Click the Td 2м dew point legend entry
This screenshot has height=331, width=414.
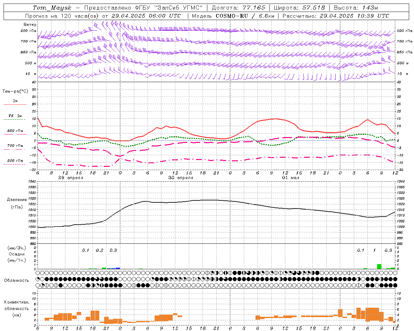[15, 116]
